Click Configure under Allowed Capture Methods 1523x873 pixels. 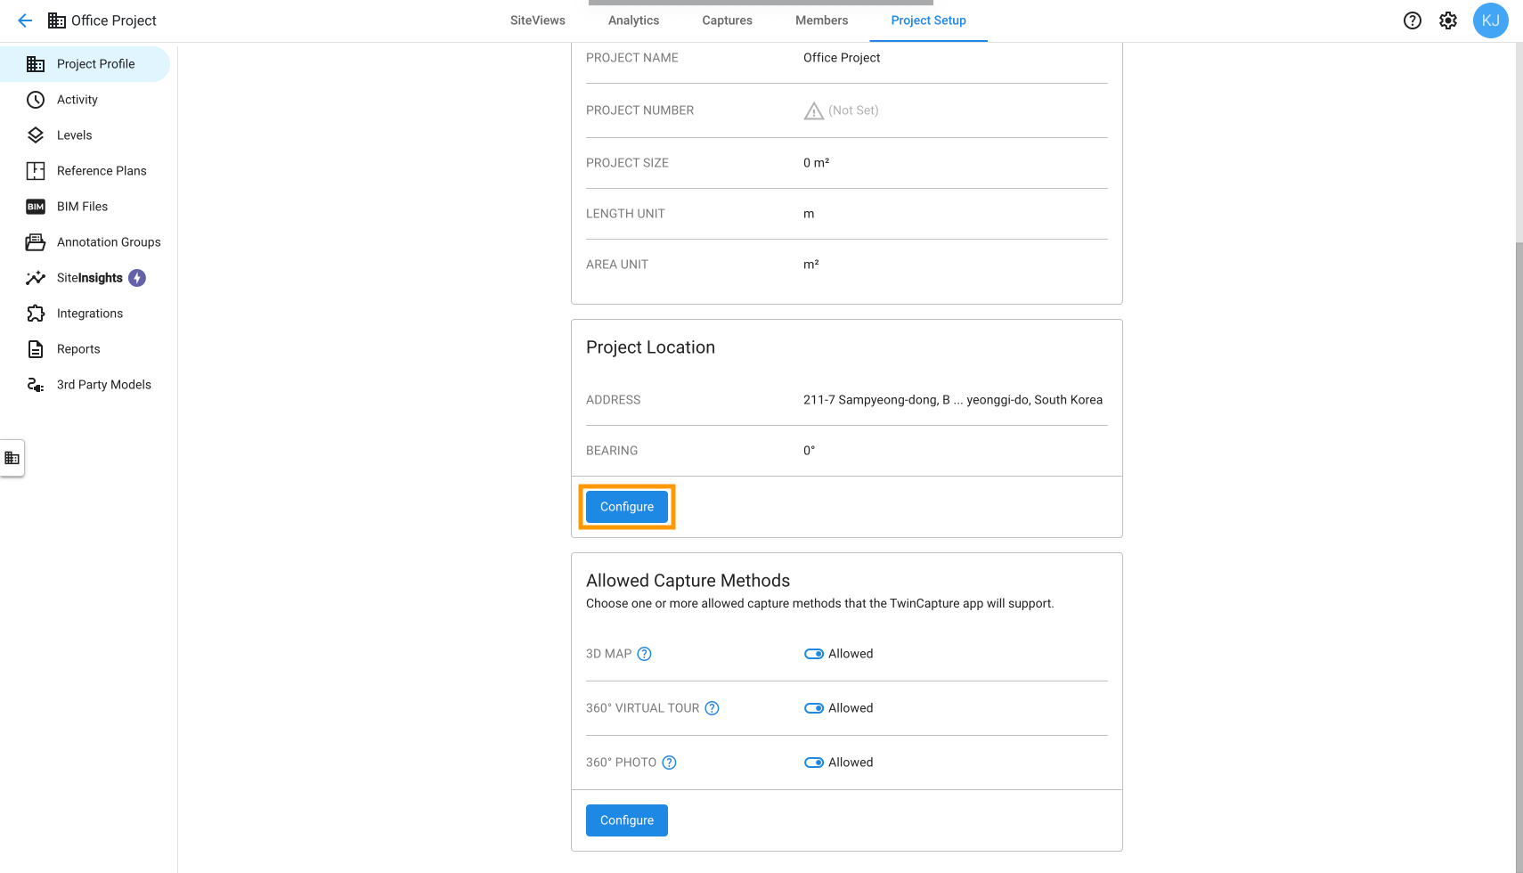(626, 820)
